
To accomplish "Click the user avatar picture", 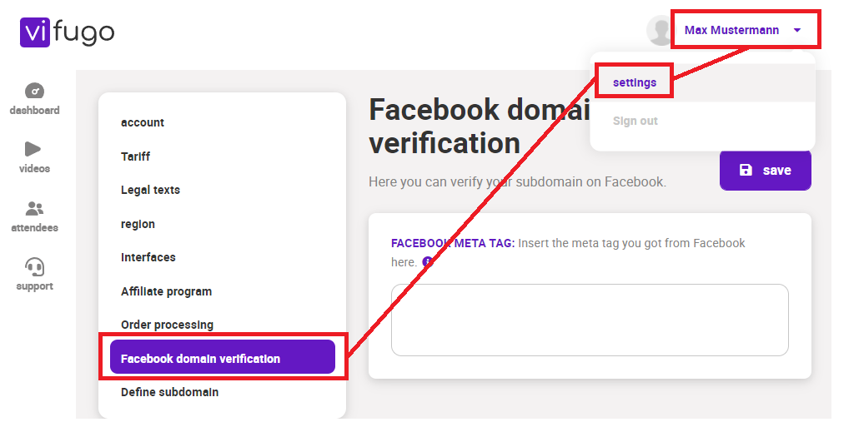I will [x=659, y=30].
